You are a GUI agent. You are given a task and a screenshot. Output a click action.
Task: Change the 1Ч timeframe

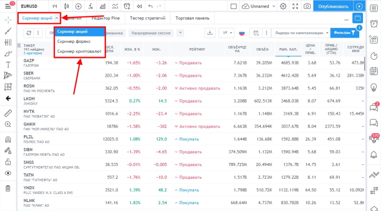pyautogui.click(x=55, y=6)
